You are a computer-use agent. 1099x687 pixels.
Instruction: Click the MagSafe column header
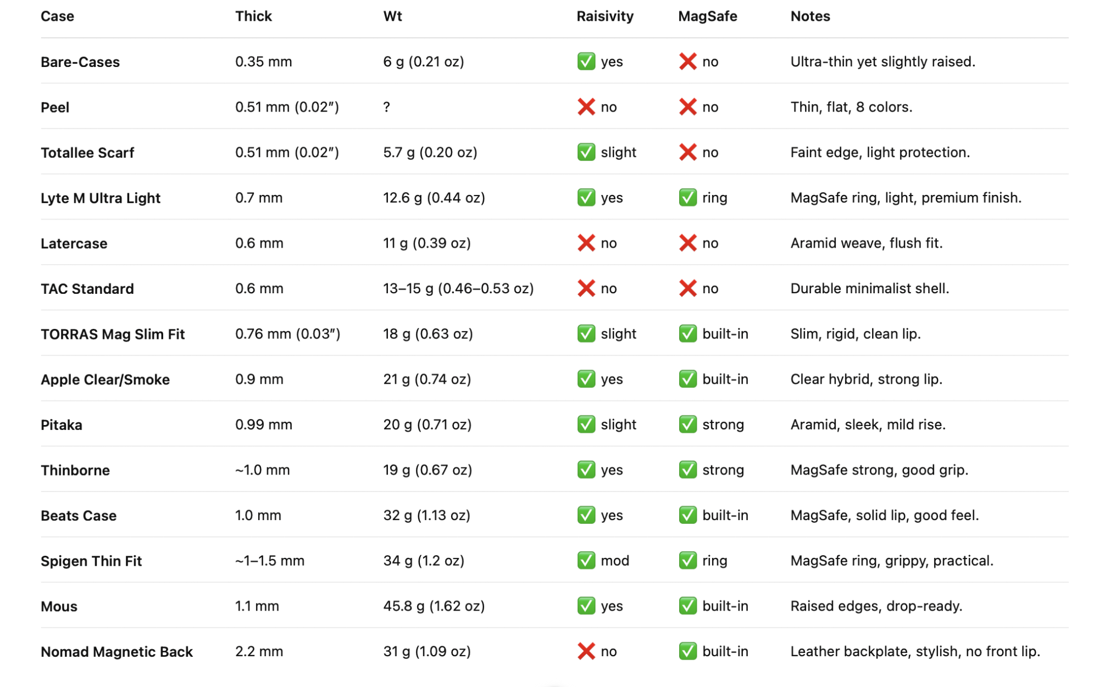(707, 16)
